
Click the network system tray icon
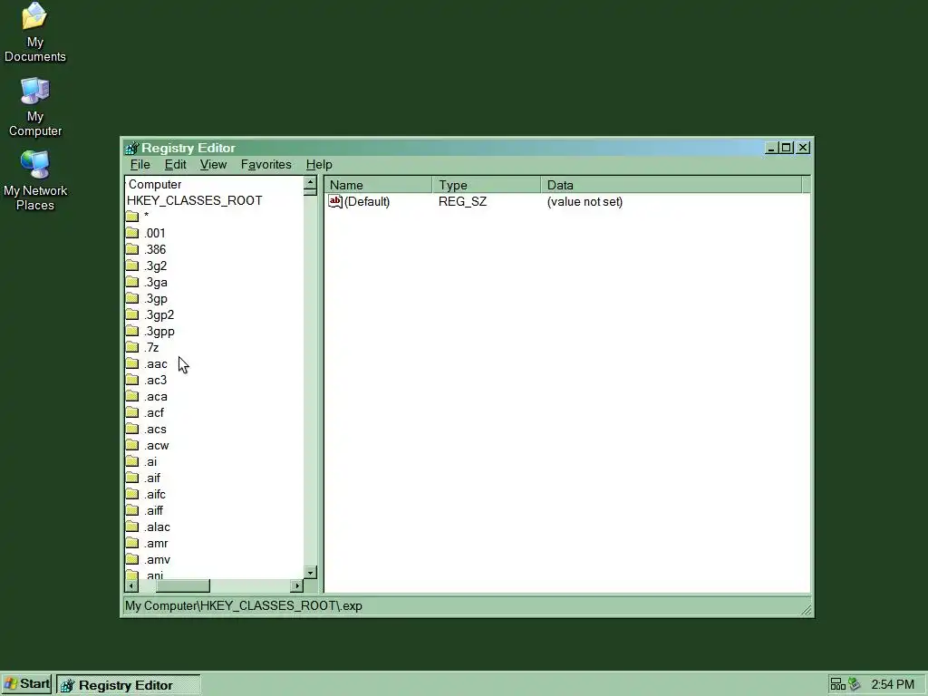(837, 685)
